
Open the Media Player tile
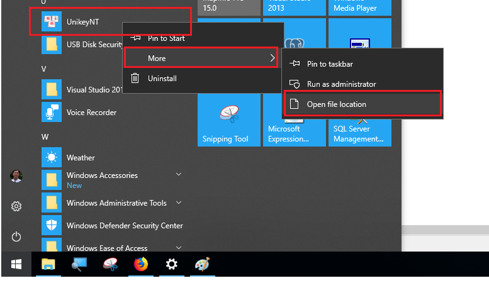tap(360, 8)
